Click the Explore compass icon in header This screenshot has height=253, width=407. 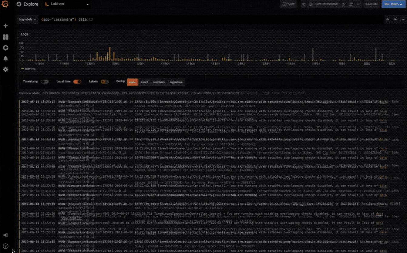coord(19,4)
